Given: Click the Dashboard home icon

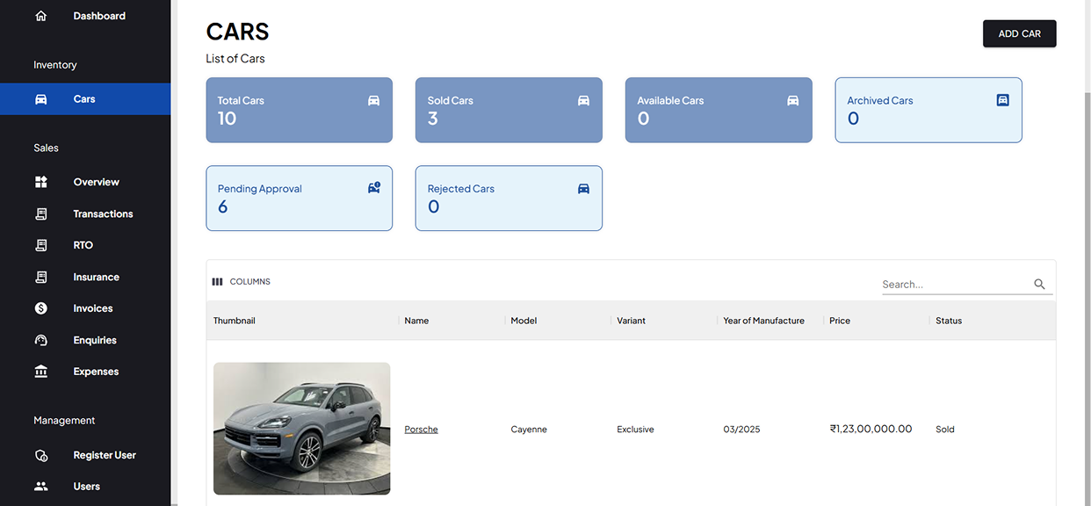Looking at the screenshot, I should point(41,16).
